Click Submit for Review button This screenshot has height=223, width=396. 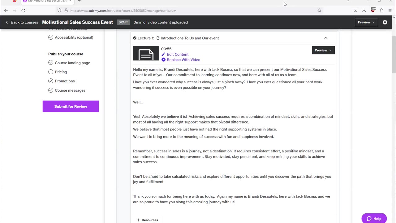pyautogui.click(x=71, y=106)
